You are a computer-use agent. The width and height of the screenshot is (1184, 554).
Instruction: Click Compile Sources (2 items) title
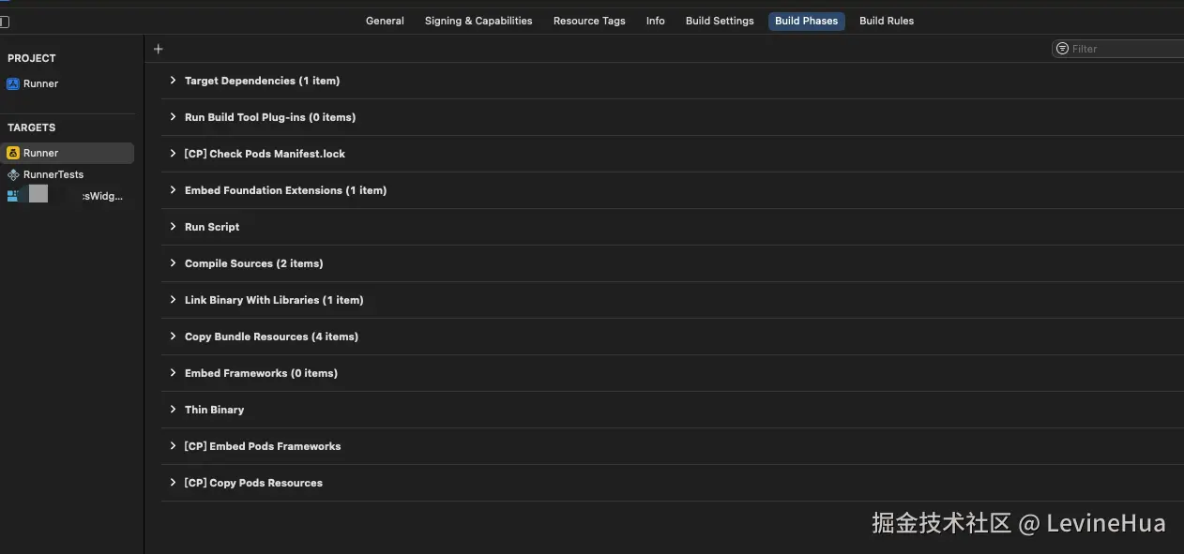click(x=253, y=263)
